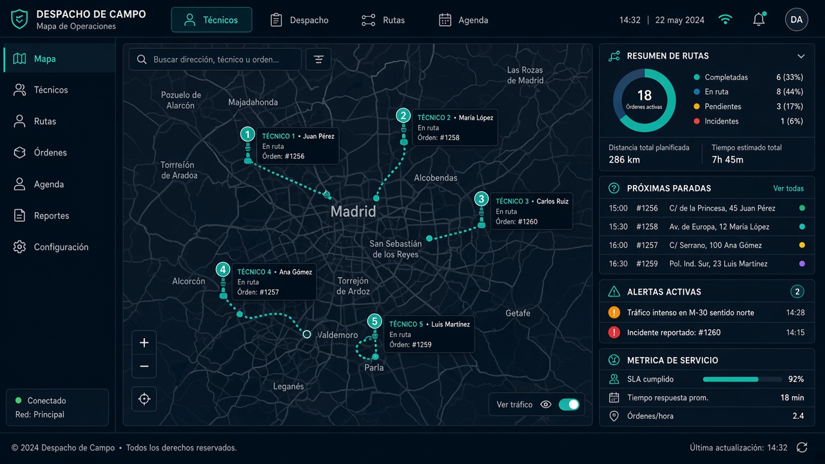The image size is (825, 464).
Task: Select the 15:30 #1258 stop row
Action: 707,227
